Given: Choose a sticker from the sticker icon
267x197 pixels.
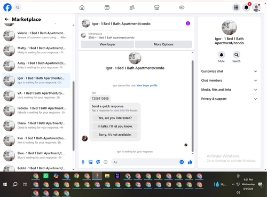Looking at the screenshot, I should click(98, 162).
